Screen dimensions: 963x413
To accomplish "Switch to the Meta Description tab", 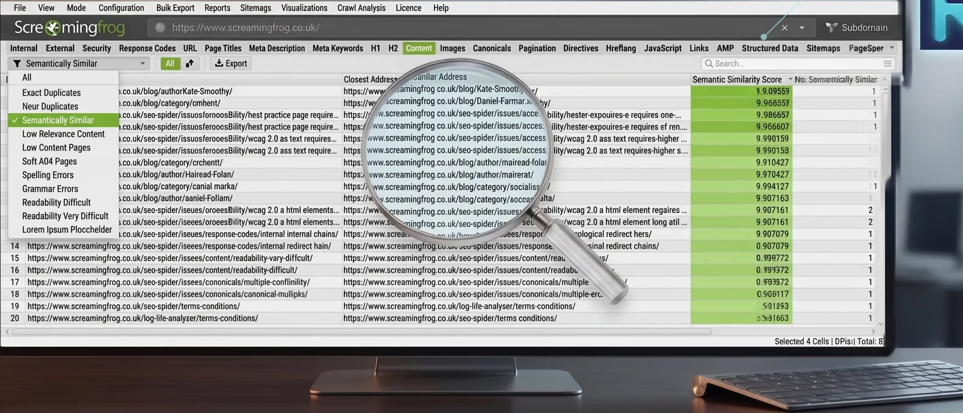I will point(277,48).
